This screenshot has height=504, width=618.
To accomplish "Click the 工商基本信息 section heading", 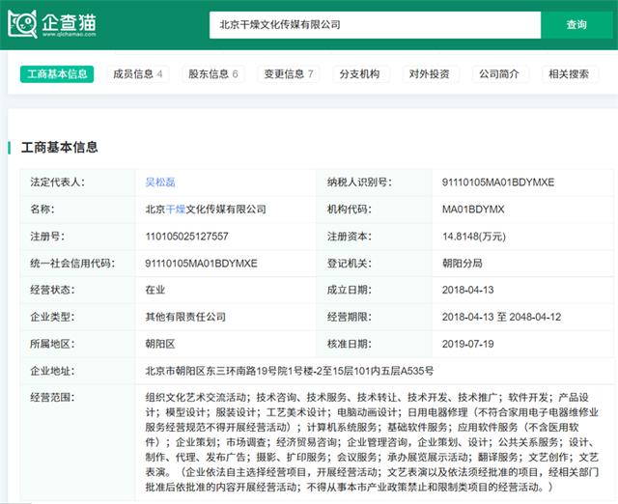I will coord(59,148).
